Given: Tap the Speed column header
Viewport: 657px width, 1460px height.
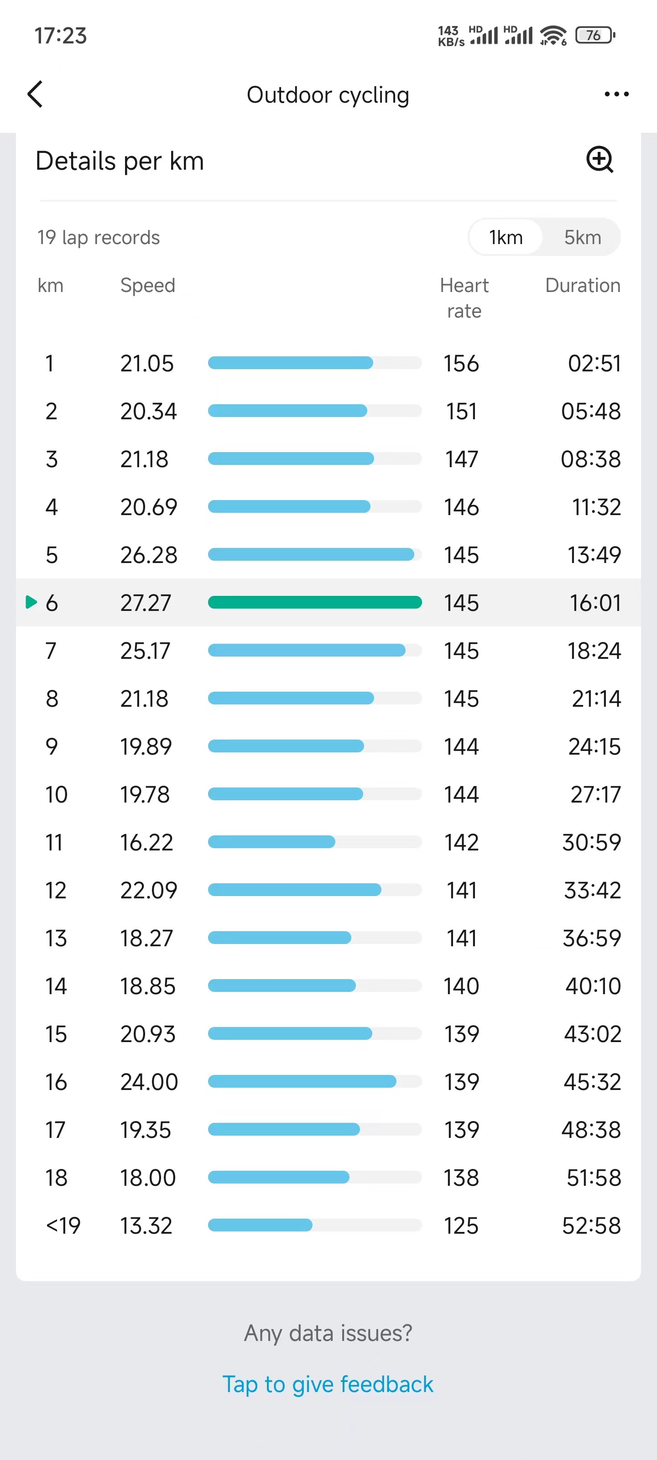Looking at the screenshot, I should tap(147, 285).
